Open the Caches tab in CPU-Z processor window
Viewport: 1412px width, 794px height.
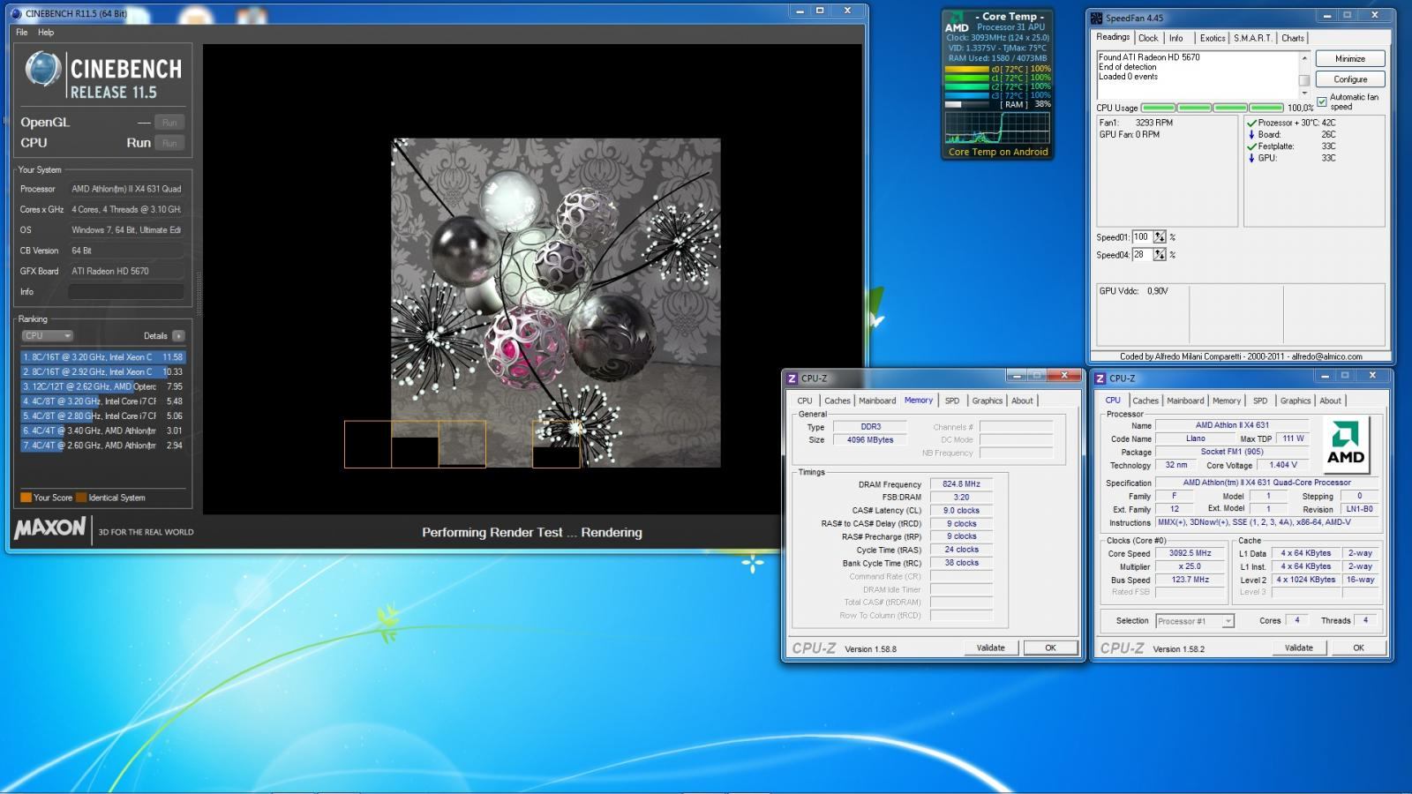click(x=1145, y=401)
